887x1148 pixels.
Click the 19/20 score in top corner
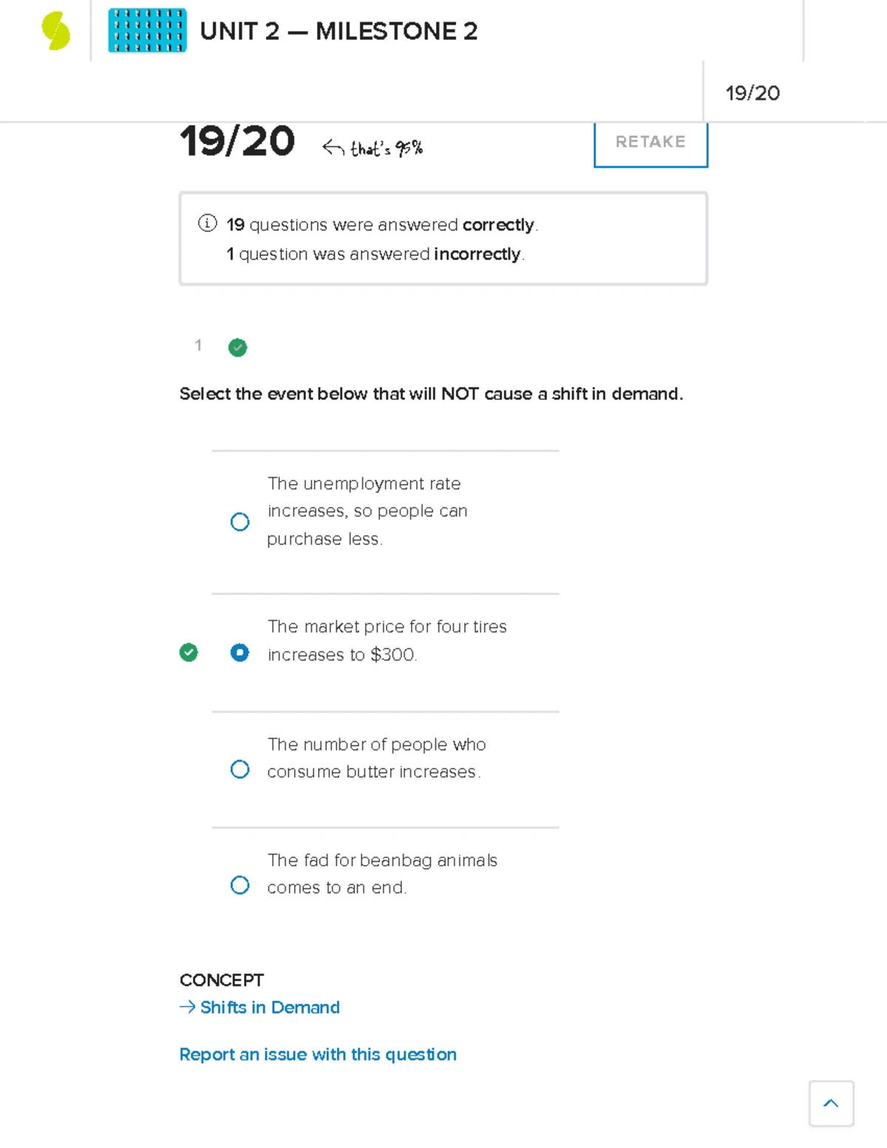(x=755, y=93)
